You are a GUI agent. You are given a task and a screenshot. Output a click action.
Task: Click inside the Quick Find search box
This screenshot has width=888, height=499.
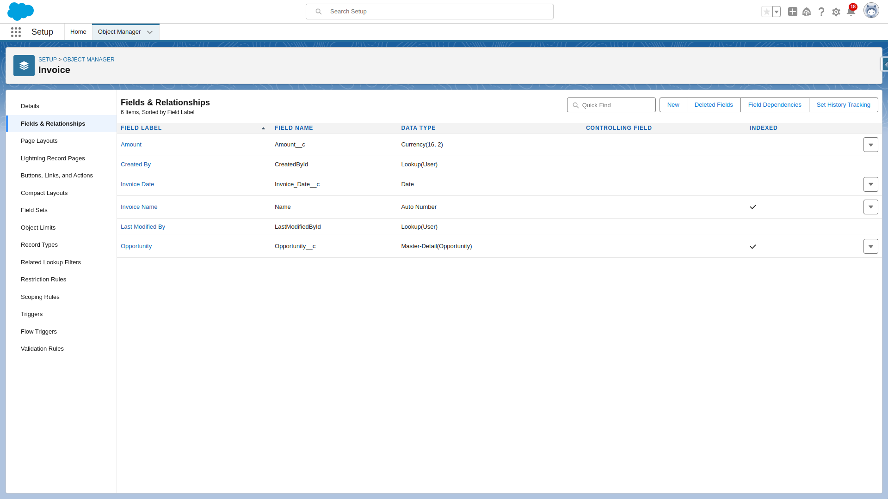611,105
